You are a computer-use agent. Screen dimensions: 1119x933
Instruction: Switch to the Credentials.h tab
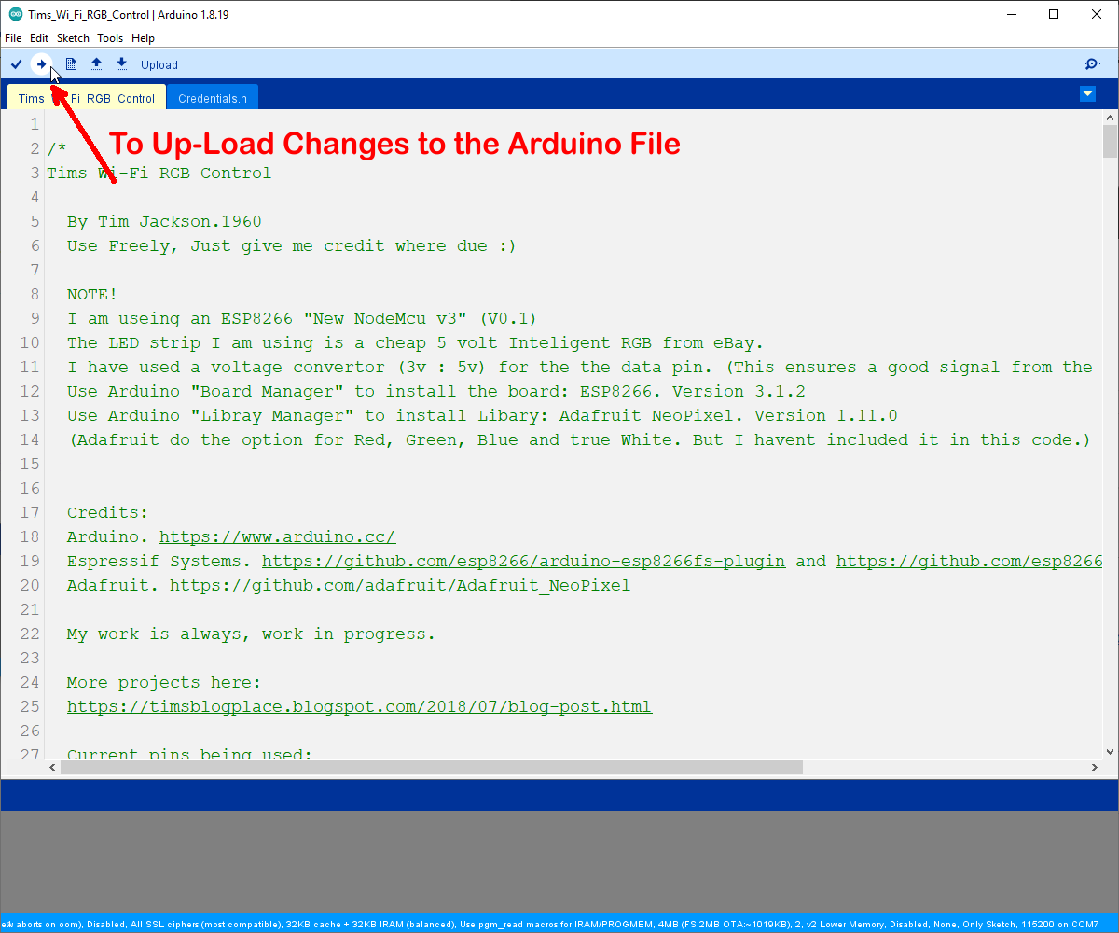point(213,98)
